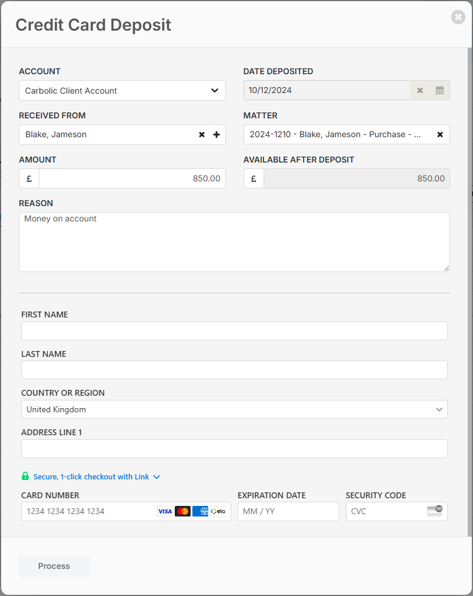Click the Card Number input

pyautogui.click(x=88, y=511)
